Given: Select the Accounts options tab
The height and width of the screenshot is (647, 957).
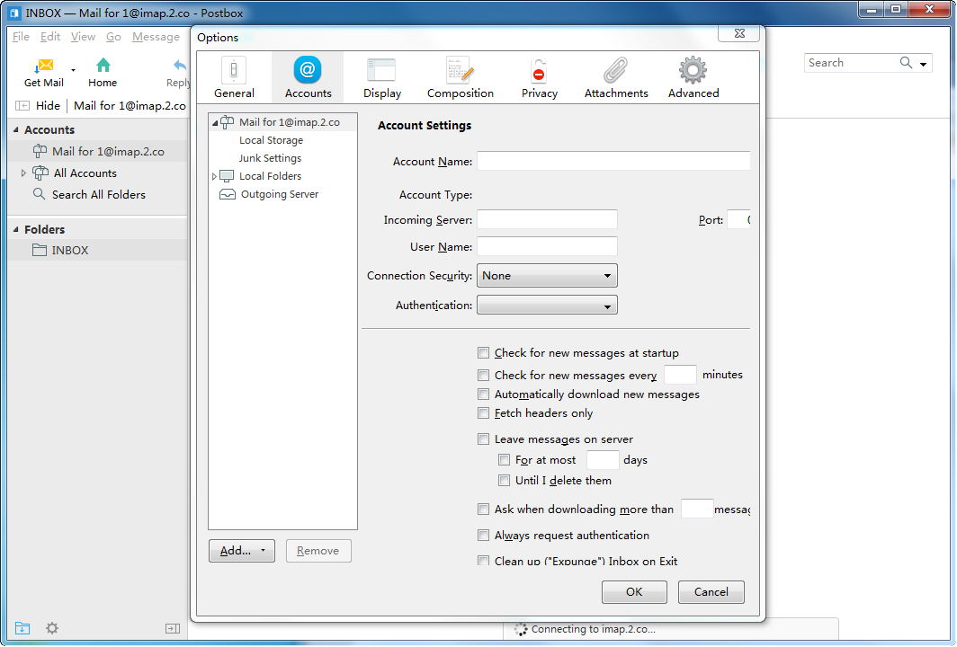Looking at the screenshot, I should click(308, 77).
